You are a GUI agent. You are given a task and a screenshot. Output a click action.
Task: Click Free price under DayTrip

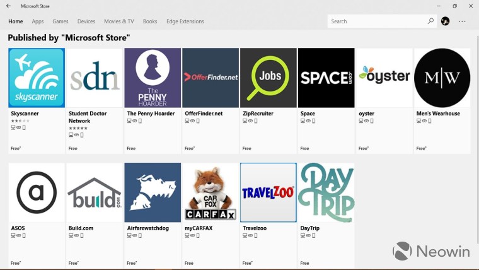click(x=304, y=263)
